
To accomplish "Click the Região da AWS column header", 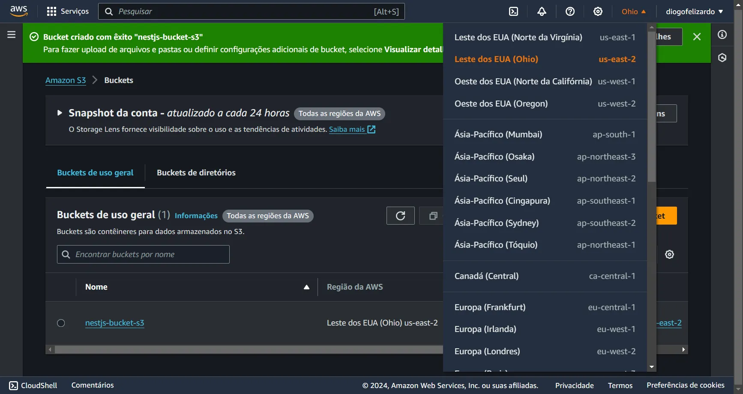I will 355,287.
